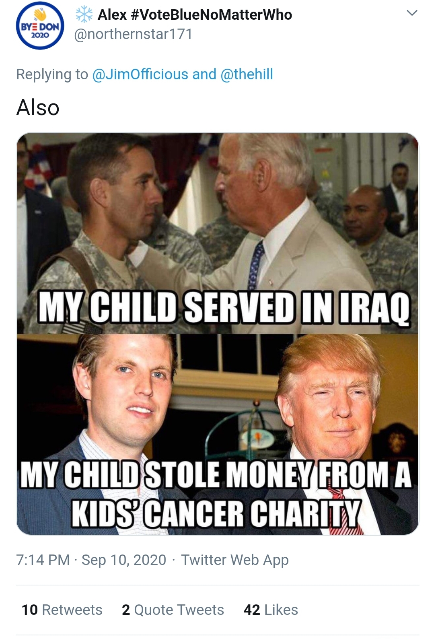Click the #VoteBlueNoMatterWho hashtag in name
The height and width of the screenshot is (639, 434).
click(212, 15)
